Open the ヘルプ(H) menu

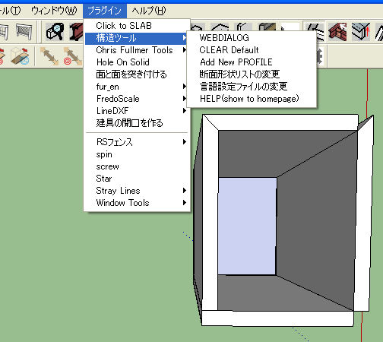(149, 11)
